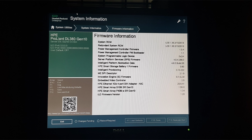
Task: Open the hpe.com UEFI help link
Action: 69,113
